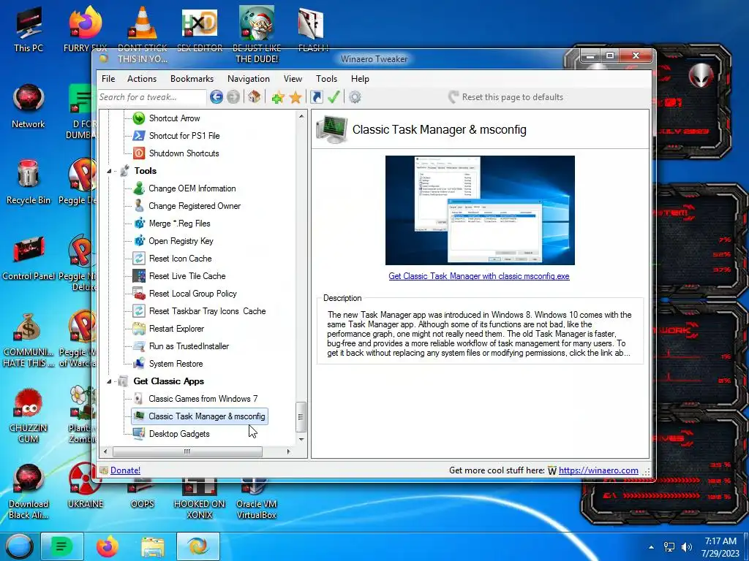Click the Reset Live Tile Cache icon
The height and width of the screenshot is (561, 749).
tap(138, 275)
